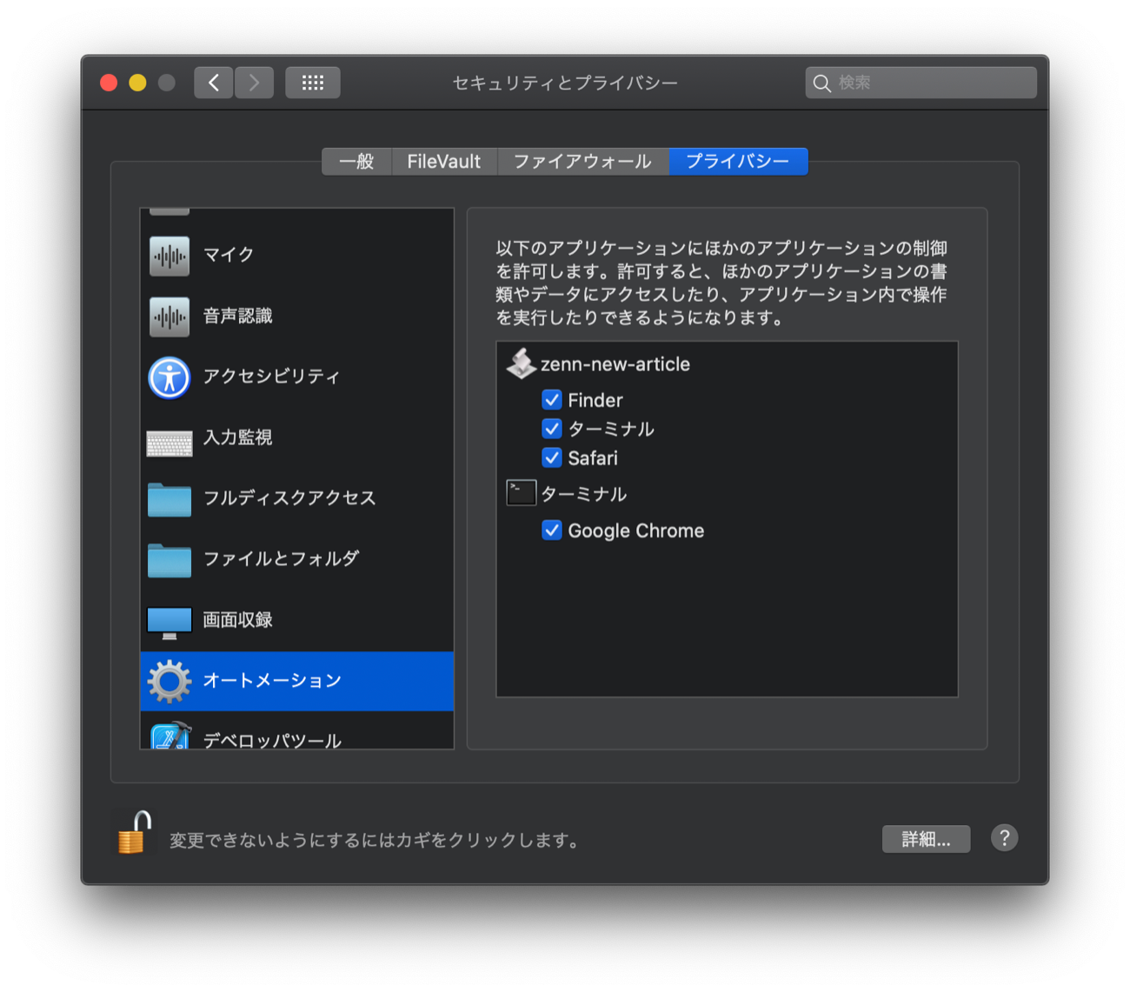Uncheck Finder for zenn-new-article
Screen dimensions: 1130x992
click(x=552, y=400)
